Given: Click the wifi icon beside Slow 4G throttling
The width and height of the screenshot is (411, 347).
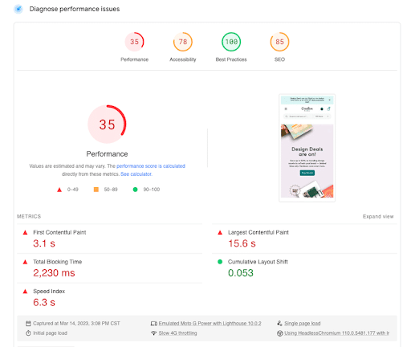Looking at the screenshot, I should click(154, 333).
